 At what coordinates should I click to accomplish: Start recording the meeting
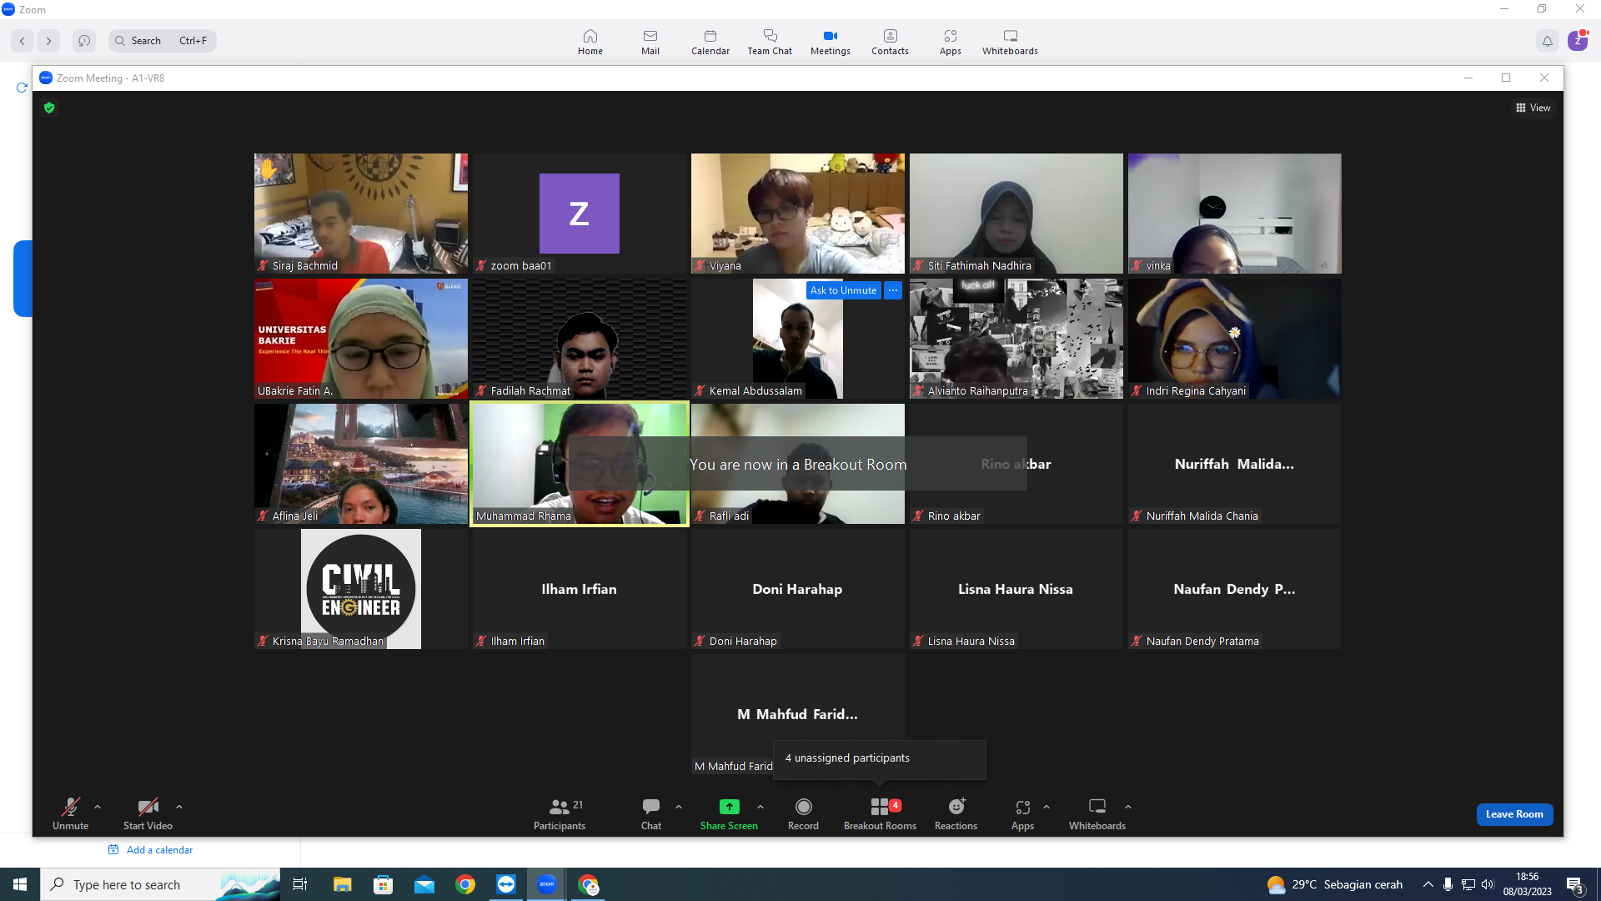(803, 813)
